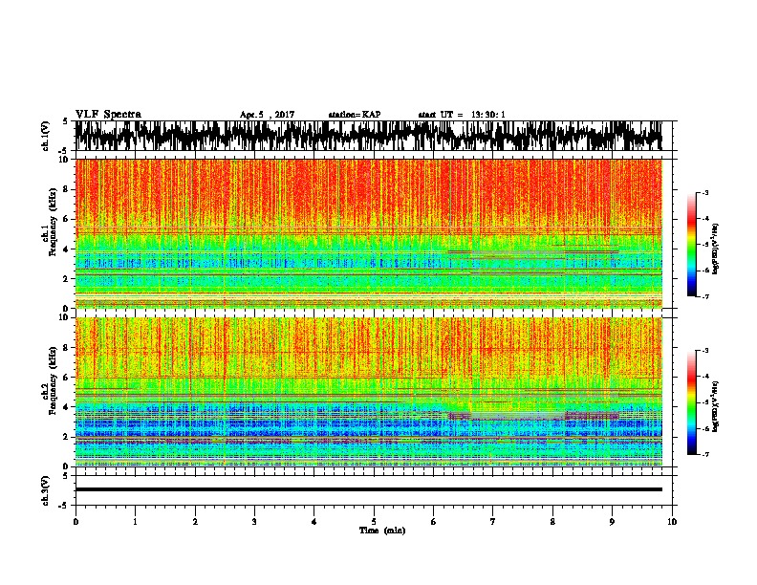Click the log(PSD) label beside ch.2 colorbar
The image size is (757, 585).
[x=715, y=406]
